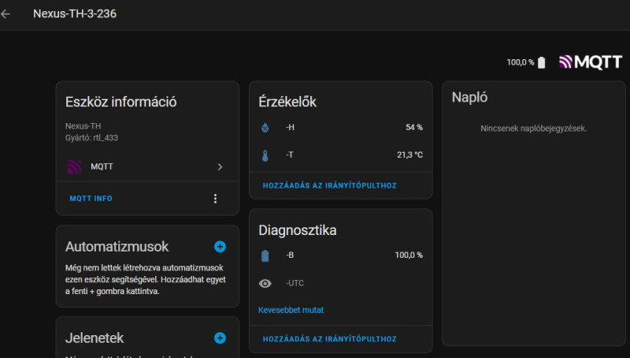Collapse list with Kevesebbet mutat

(x=291, y=310)
